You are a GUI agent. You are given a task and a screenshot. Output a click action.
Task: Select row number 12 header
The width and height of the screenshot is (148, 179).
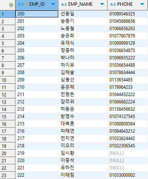(x=8, y=95)
